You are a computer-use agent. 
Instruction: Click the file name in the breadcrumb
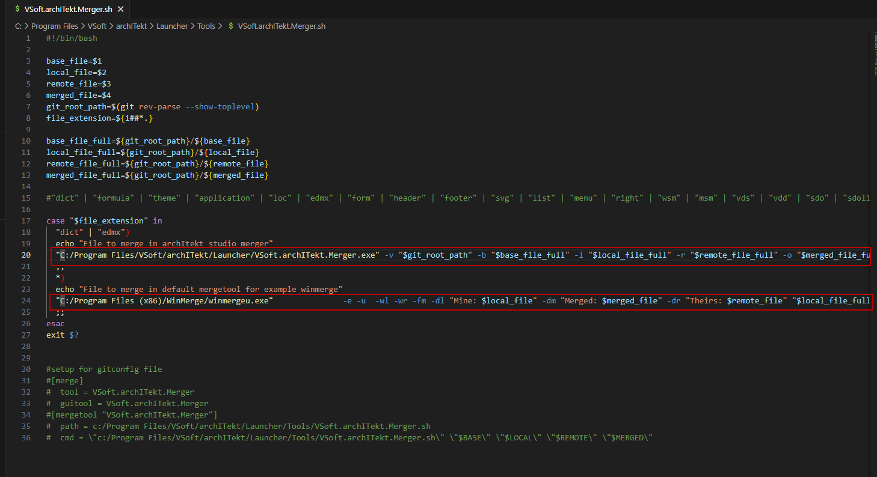click(x=282, y=26)
